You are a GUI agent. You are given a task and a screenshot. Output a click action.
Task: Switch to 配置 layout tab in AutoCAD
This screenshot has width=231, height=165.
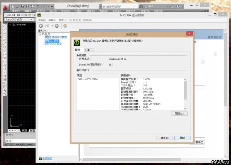[x=32, y=130]
